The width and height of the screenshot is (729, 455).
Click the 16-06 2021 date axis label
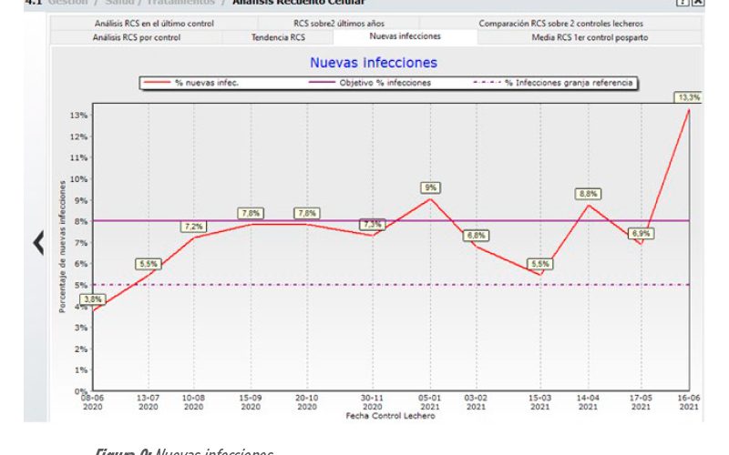(x=689, y=402)
